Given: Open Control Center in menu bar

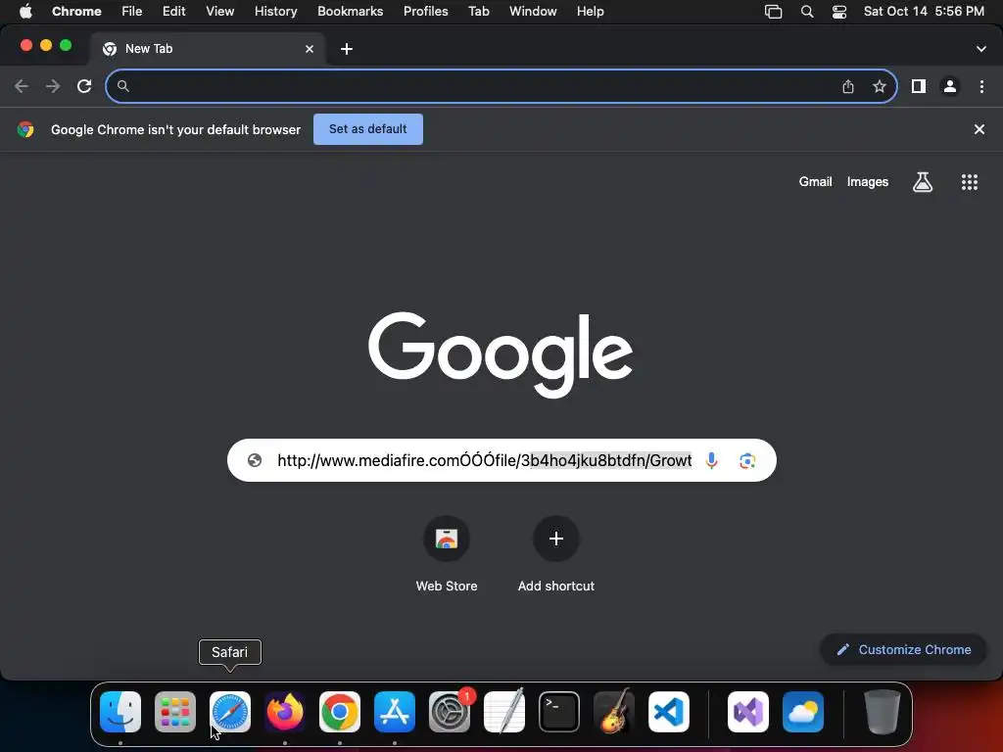Looking at the screenshot, I should tap(839, 12).
